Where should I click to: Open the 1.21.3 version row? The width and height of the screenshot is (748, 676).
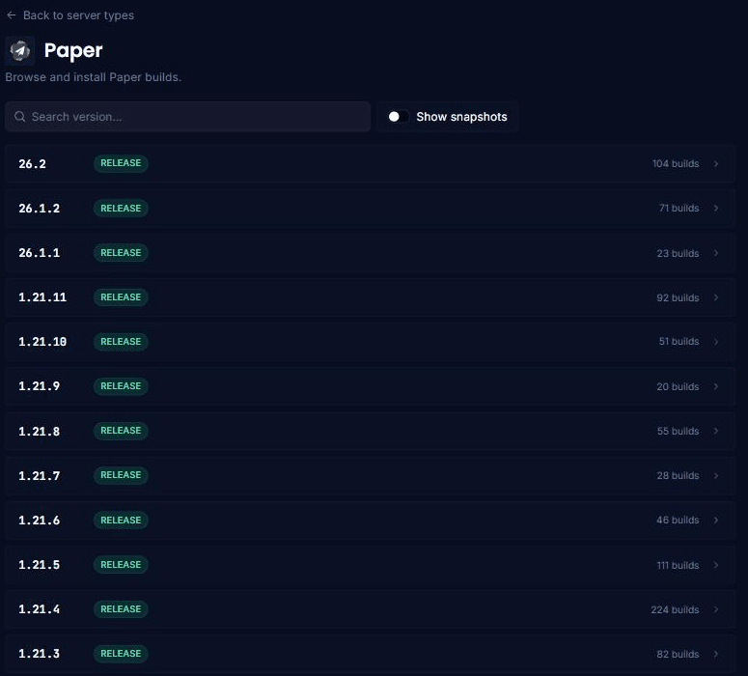tap(370, 654)
